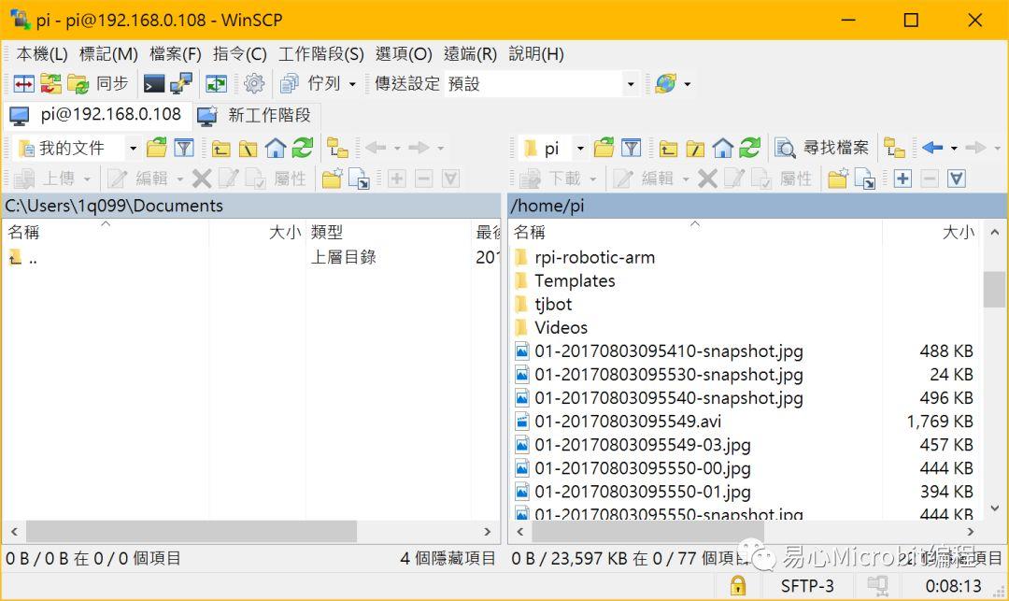The image size is (1009, 601).
Task: Click the invert selection icon in remote panel
Action: point(957,179)
